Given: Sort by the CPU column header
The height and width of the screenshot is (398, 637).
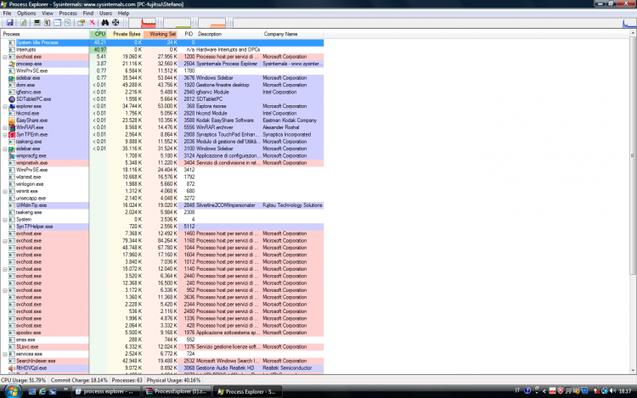Looking at the screenshot, I should 98,34.
